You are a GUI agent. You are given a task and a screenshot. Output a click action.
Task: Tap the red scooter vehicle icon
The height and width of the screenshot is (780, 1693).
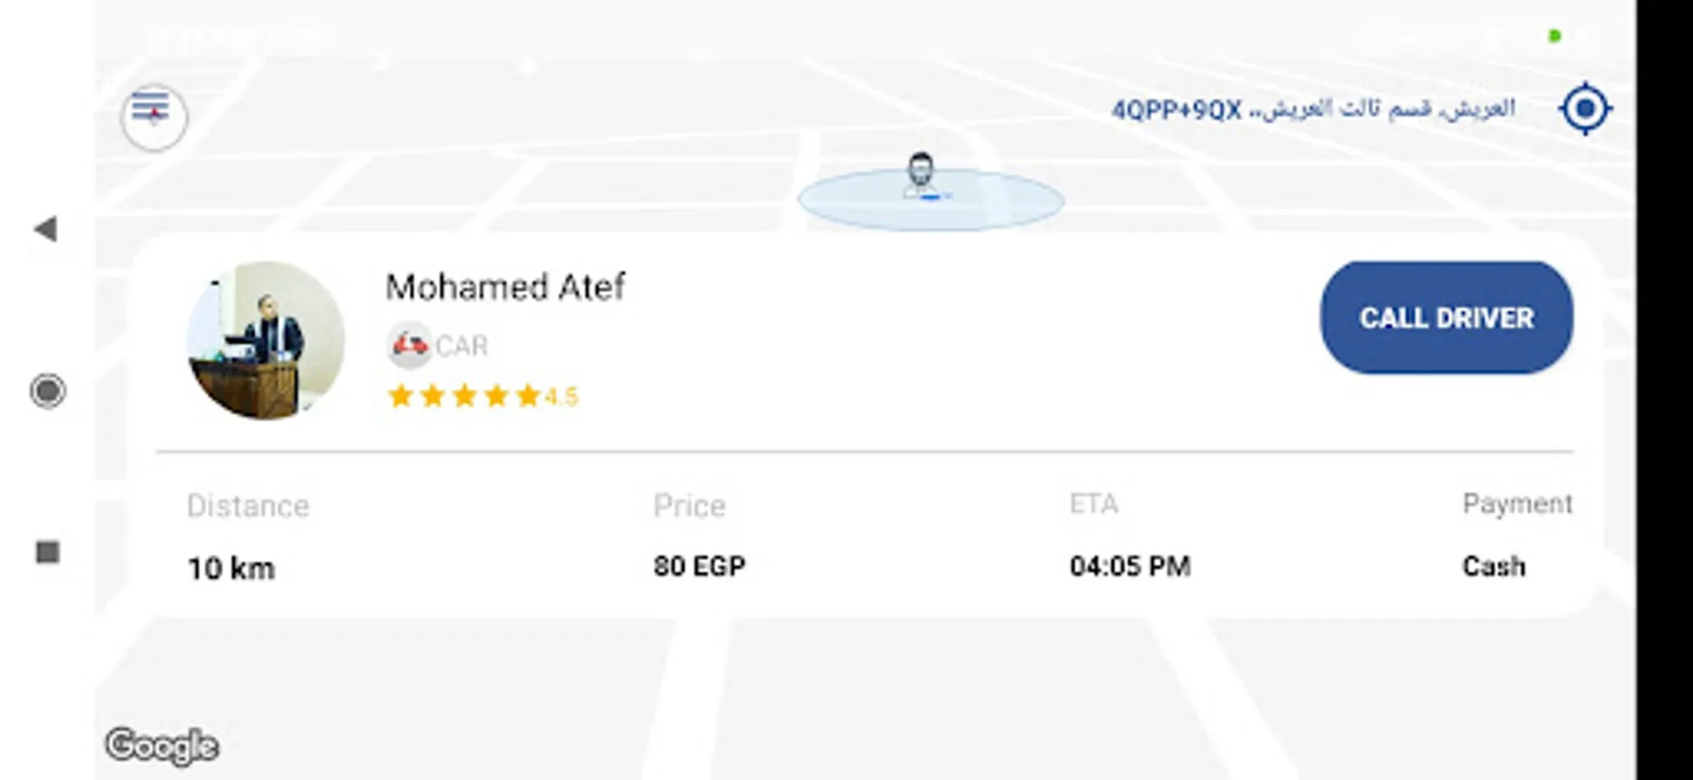[409, 345]
